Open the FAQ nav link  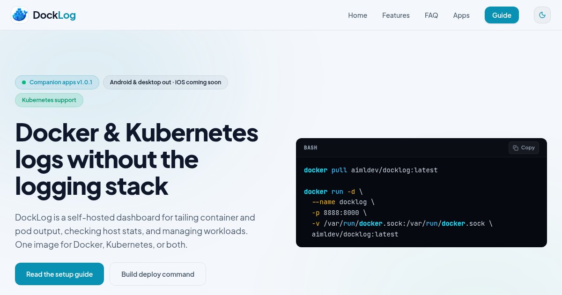click(x=431, y=15)
